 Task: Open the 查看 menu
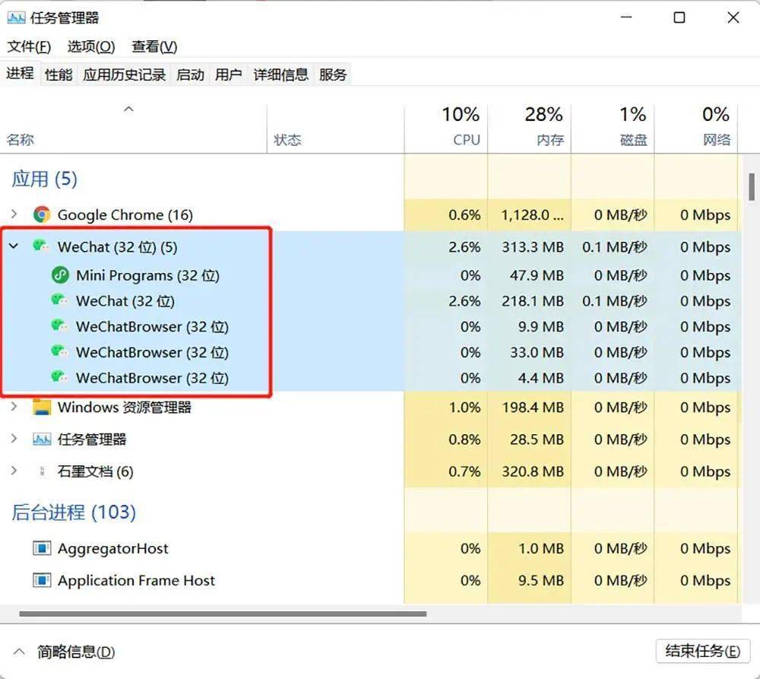tap(154, 46)
